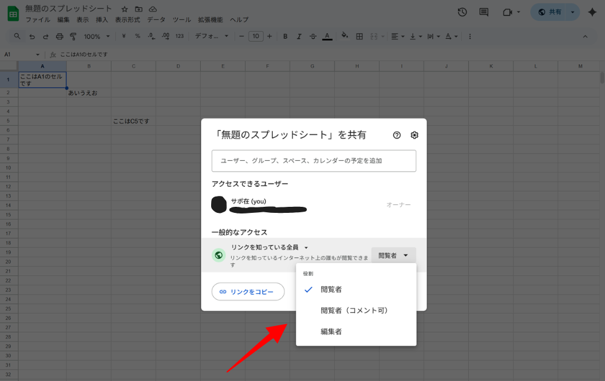Toggle the 閲覧者 role dropdown button
The height and width of the screenshot is (381, 605).
point(393,256)
